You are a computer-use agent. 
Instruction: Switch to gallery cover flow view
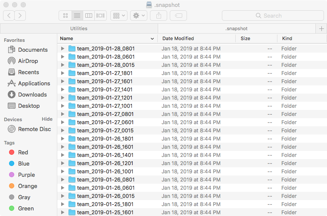[100, 16]
